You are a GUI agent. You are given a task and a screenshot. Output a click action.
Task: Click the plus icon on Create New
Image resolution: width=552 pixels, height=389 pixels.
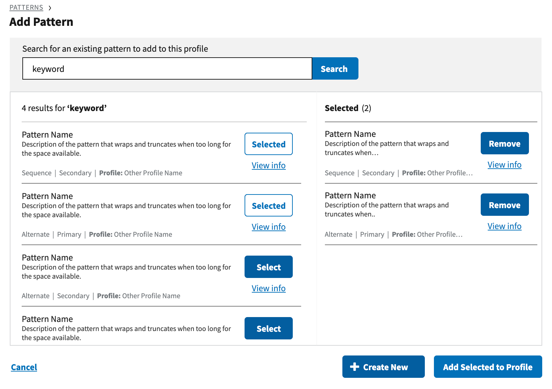point(355,367)
